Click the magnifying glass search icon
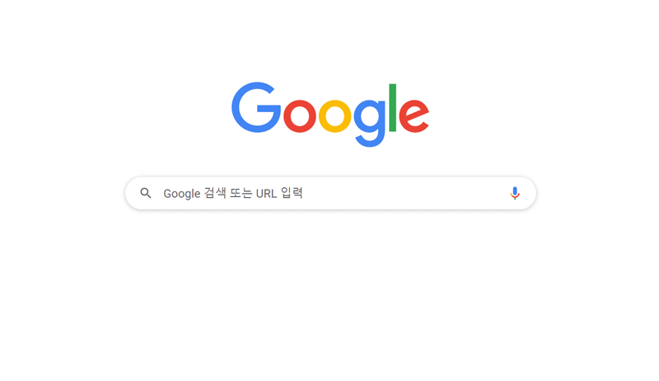659x381 pixels. pyautogui.click(x=146, y=193)
